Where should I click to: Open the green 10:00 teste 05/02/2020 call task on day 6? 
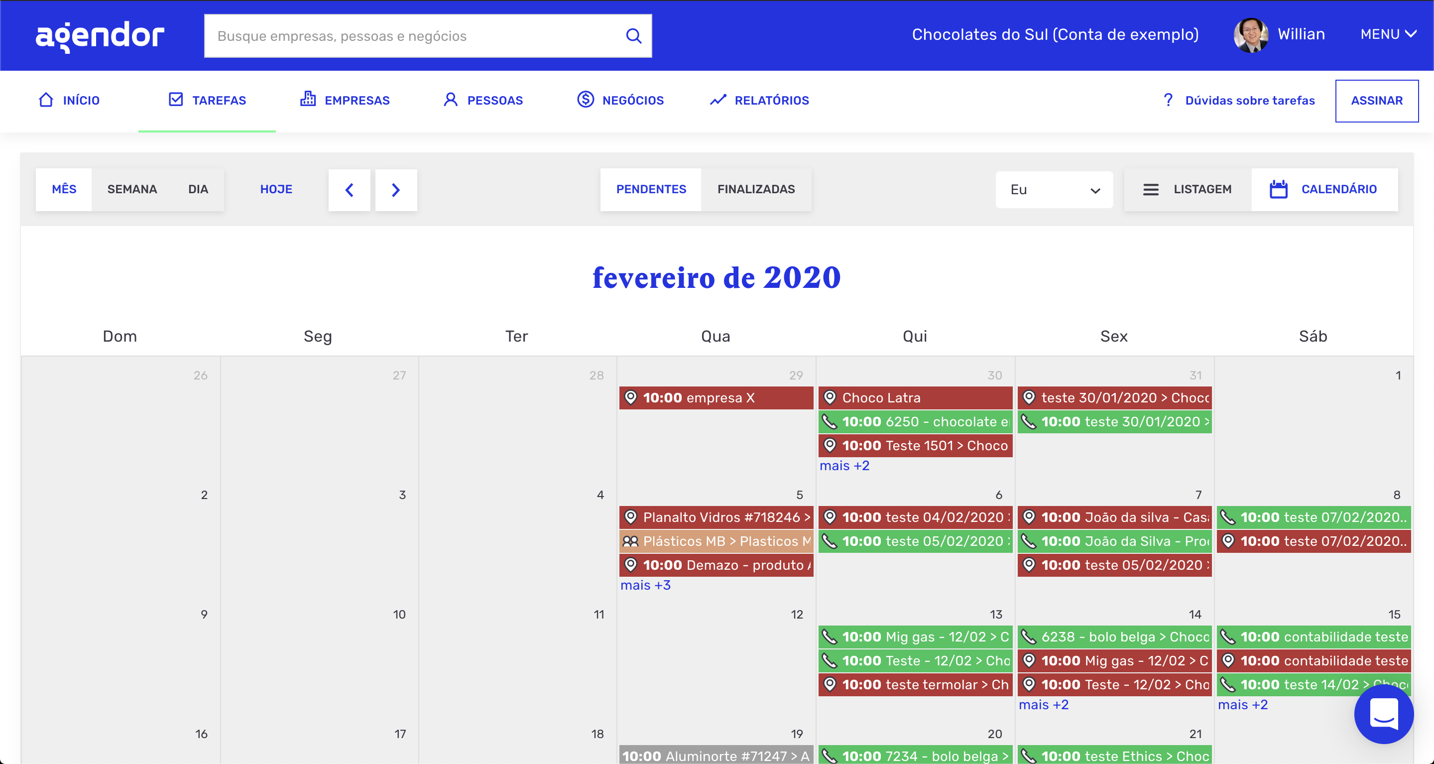(915, 541)
